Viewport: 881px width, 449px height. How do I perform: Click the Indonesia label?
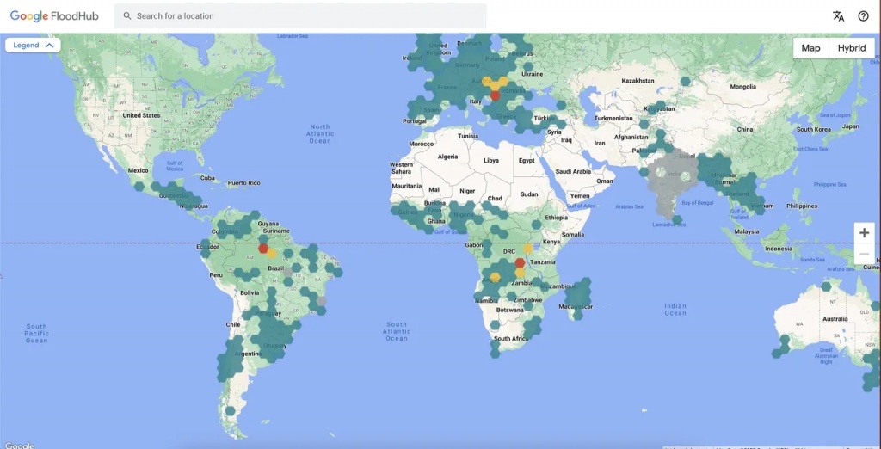tap(778, 249)
